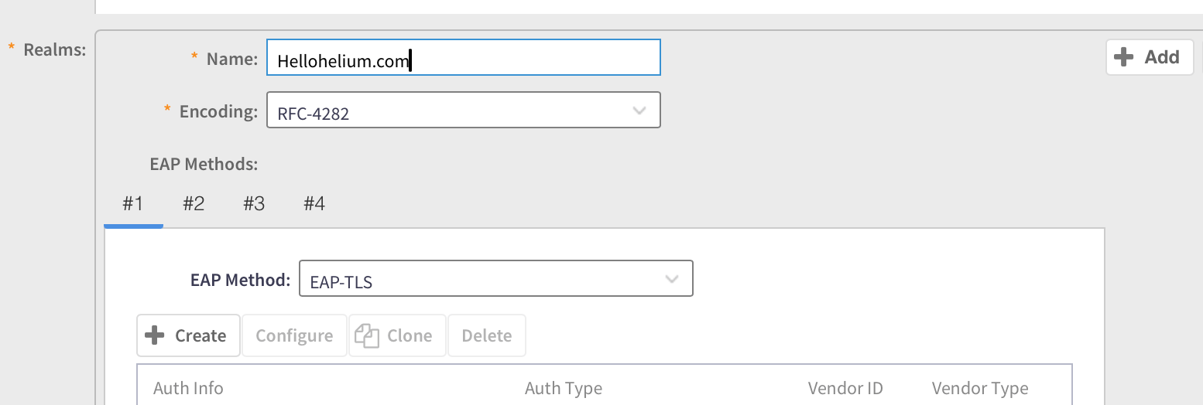Click the Vendor Type column header
This screenshot has width=1203, height=405.
pos(980,388)
